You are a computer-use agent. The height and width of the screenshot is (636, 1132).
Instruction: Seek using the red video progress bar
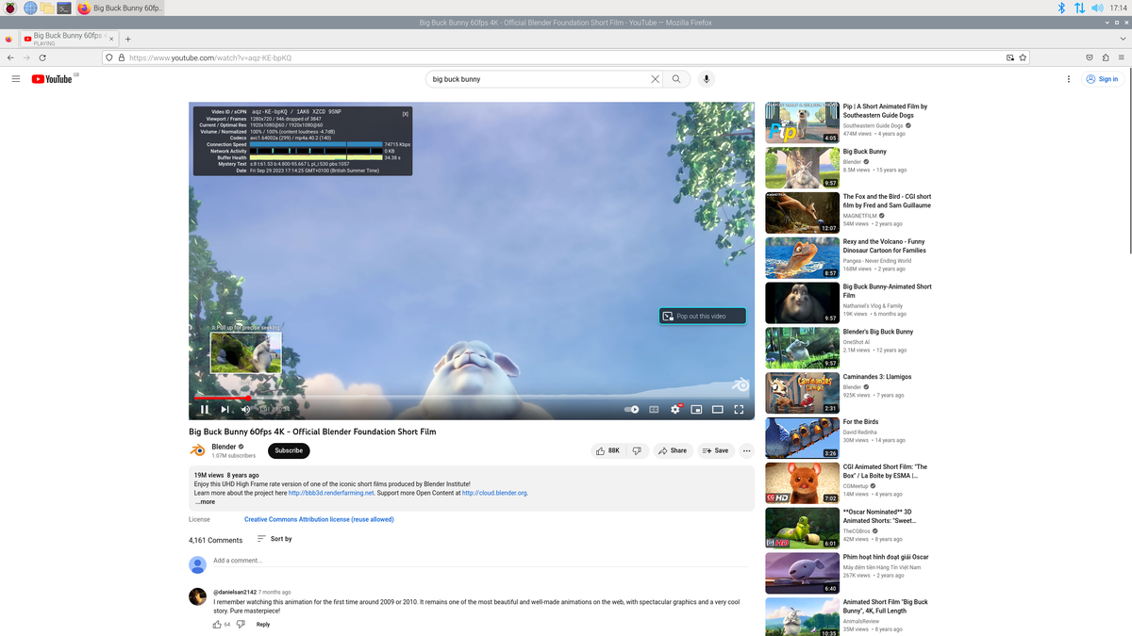tap(472, 398)
